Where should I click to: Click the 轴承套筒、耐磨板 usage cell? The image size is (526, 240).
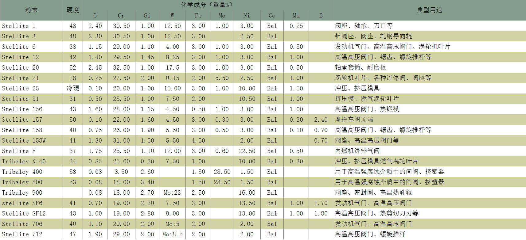(360, 68)
